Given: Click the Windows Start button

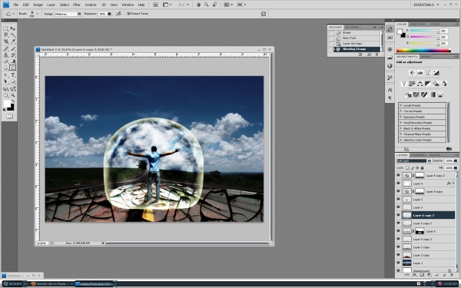Looking at the screenshot, I should click(12, 284).
